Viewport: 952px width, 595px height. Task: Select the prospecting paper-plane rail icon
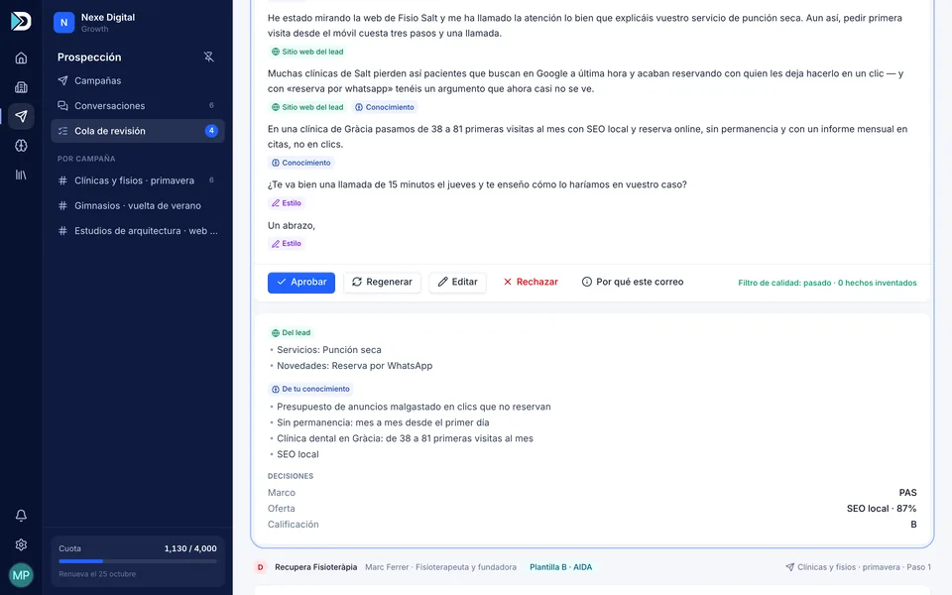coord(21,116)
